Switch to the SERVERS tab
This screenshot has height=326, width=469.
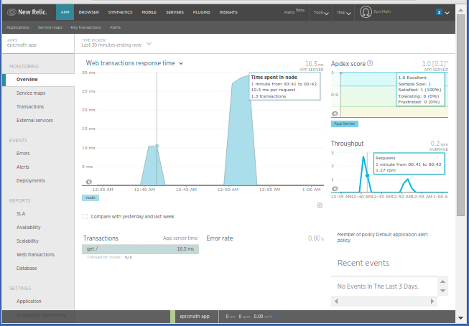(x=175, y=12)
